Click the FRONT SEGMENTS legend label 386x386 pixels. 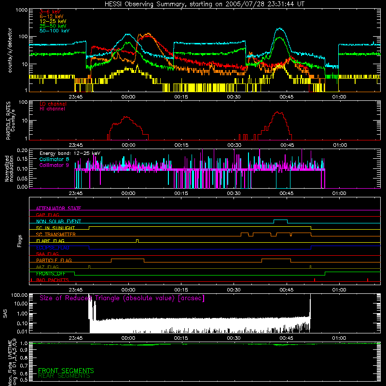pos(66,371)
